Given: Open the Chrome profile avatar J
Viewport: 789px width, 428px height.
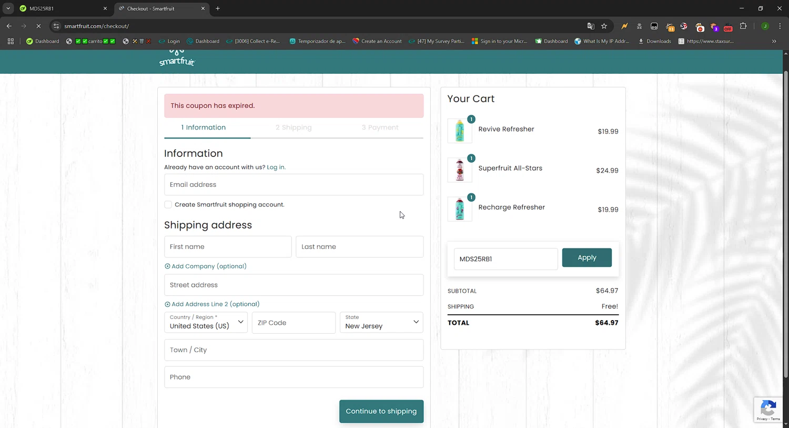Looking at the screenshot, I should coord(765,26).
